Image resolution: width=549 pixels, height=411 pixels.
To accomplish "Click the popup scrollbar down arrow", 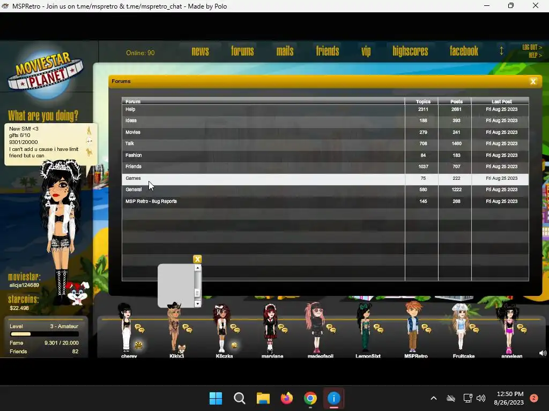I will (198, 304).
